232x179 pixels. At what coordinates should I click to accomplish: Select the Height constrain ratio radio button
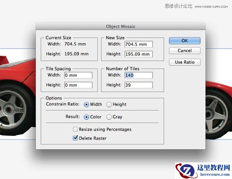pyautogui.click(x=109, y=104)
